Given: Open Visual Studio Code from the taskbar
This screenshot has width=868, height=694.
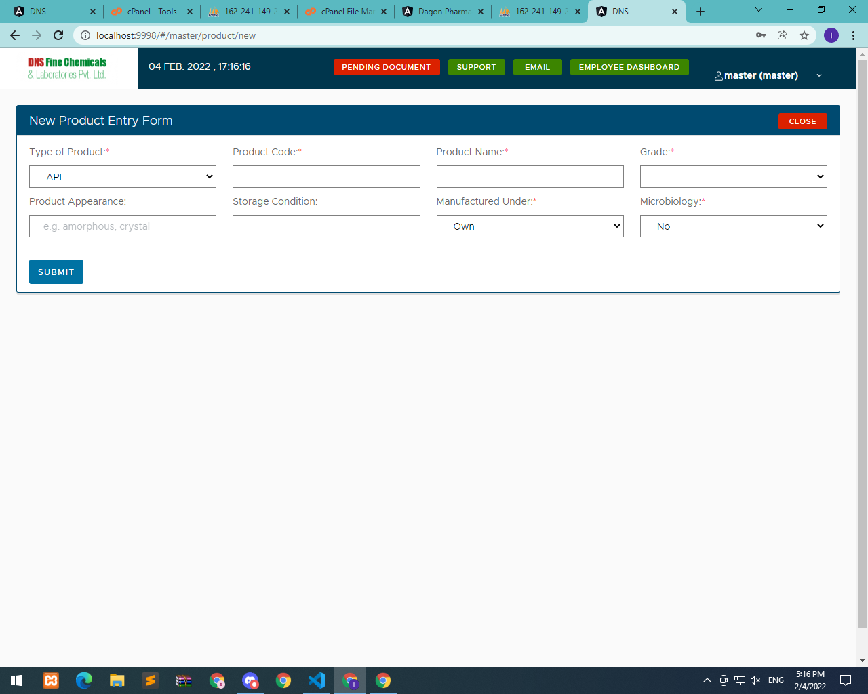Looking at the screenshot, I should (x=317, y=680).
